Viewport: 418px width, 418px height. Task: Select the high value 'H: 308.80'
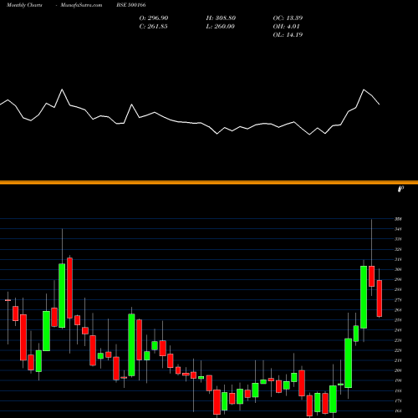click(x=221, y=18)
